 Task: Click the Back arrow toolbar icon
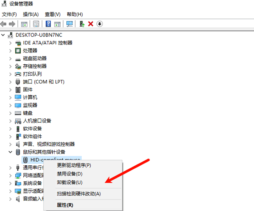point(4,24)
